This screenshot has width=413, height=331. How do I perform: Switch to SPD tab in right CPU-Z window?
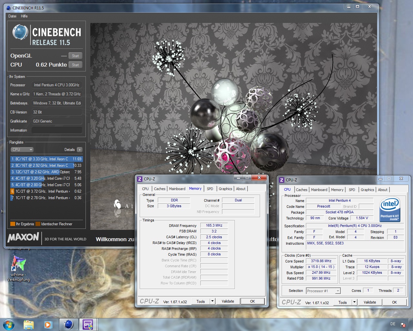(352, 190)
